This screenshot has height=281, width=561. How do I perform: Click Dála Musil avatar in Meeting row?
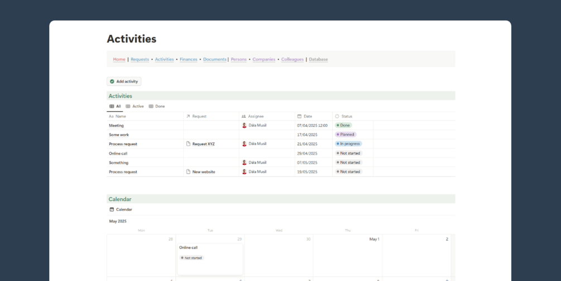(244, 126)
